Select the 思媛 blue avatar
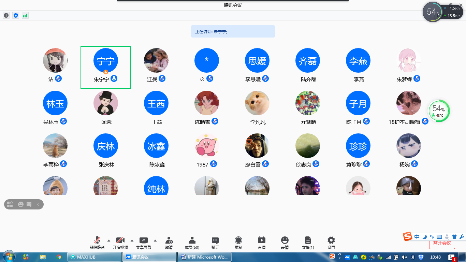This screenshot has height=262, width=466. pos(257,60)
